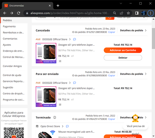Viewport: 155px width, 138px height.
Task: Open order details chevron for Terminado order
Action: tap(146, 117)
